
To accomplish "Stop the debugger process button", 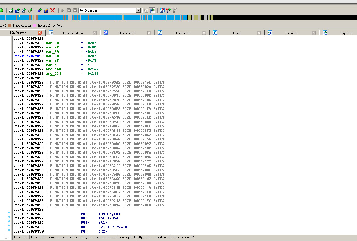I will (75, 10).
